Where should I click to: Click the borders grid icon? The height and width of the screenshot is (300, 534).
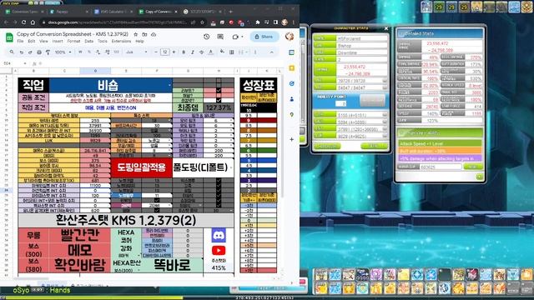point(232,52)
